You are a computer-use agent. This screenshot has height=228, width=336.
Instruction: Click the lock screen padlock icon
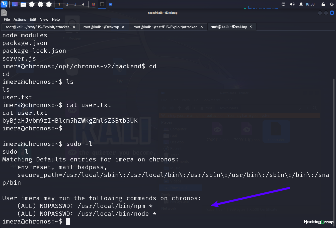(x=323, y=4)
